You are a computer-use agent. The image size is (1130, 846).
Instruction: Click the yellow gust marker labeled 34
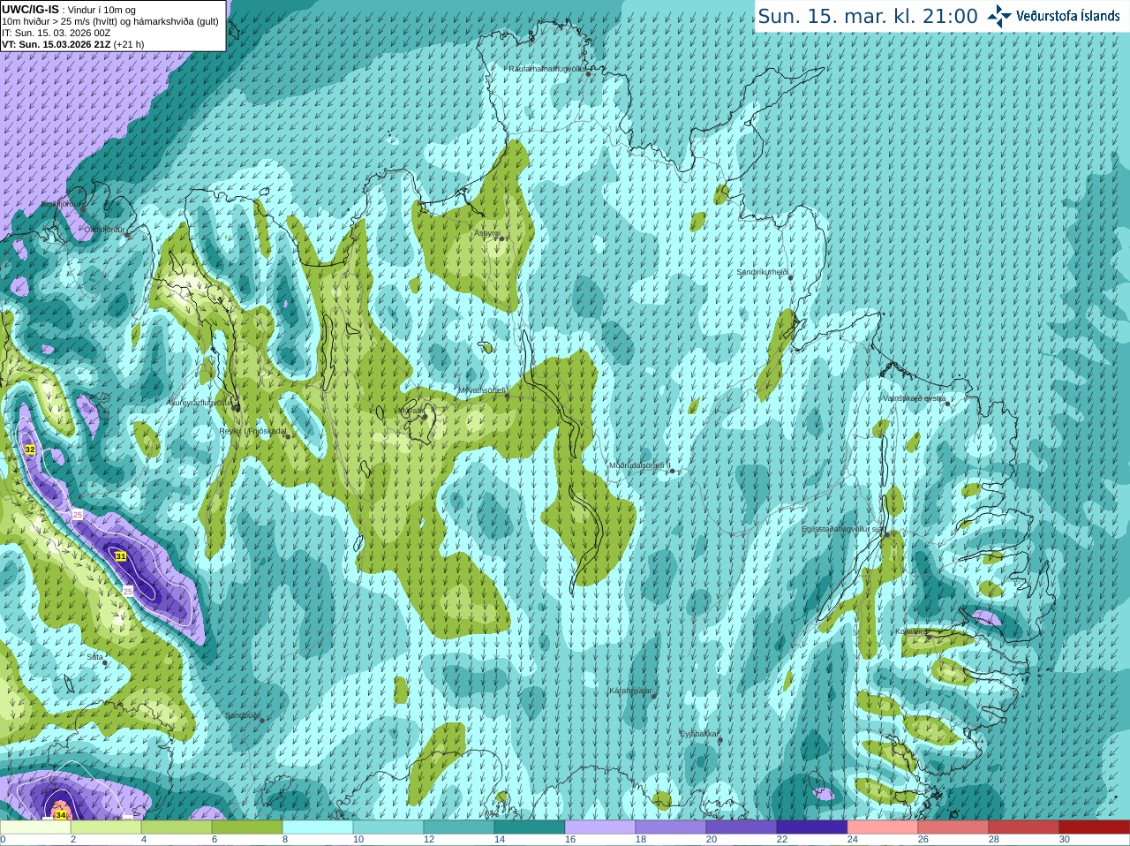pyautogui.click(x=60, y=814)
